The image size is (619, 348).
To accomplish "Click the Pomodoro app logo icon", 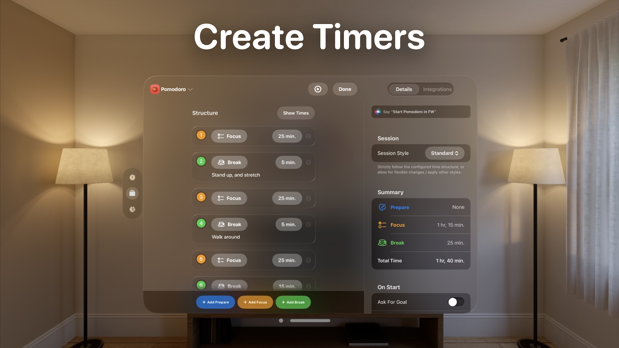I will point(154,89).
